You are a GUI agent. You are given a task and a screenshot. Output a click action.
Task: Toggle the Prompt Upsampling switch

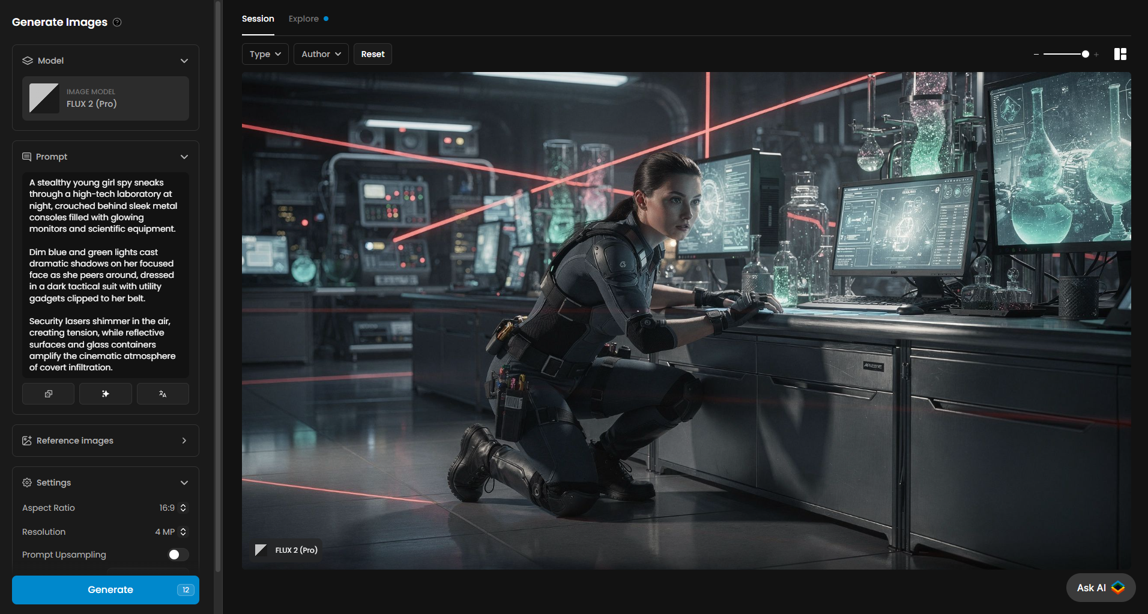pyautogui.click(x=178, y=555)
